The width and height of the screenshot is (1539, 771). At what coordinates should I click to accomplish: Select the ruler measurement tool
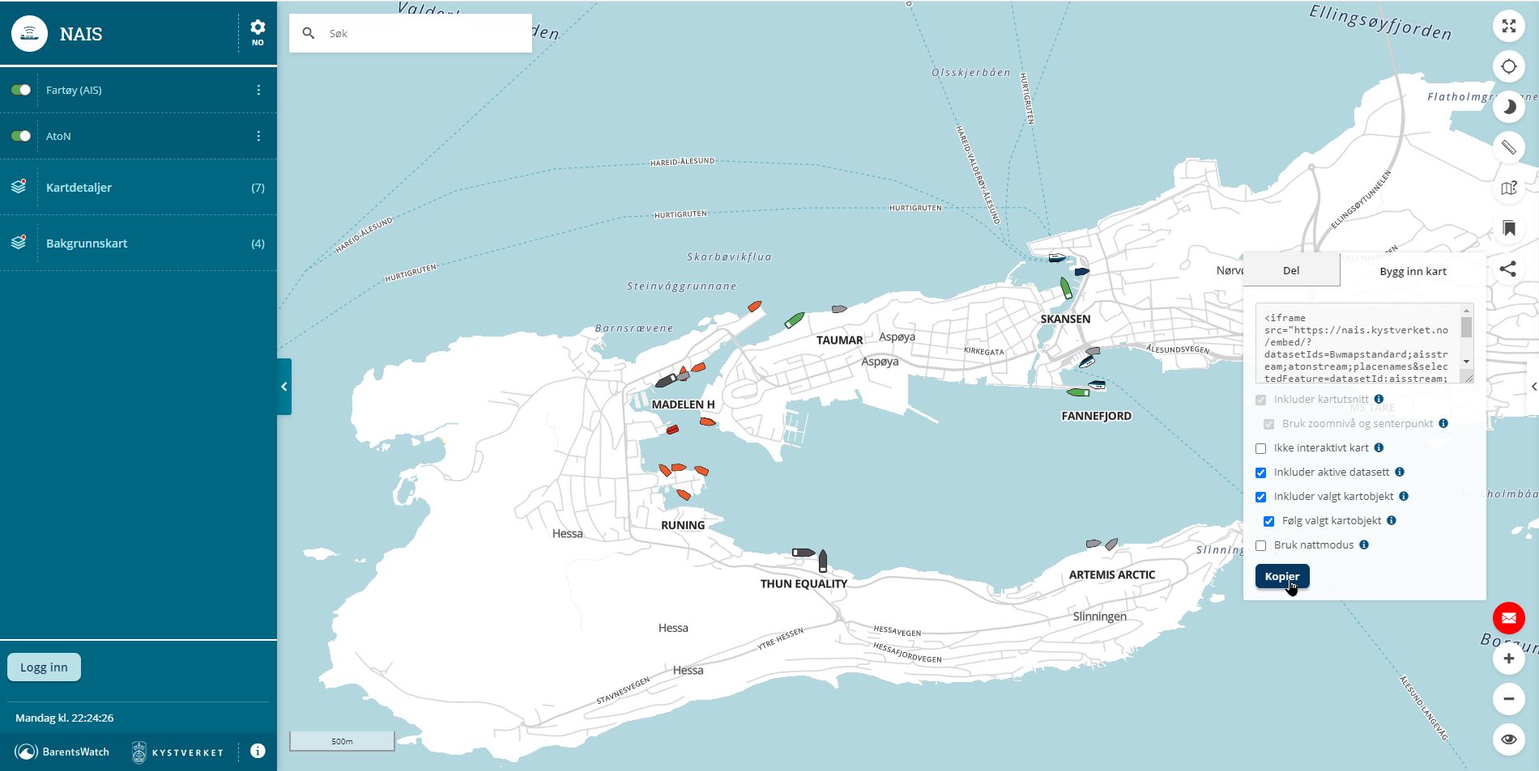click(1508, 147)
